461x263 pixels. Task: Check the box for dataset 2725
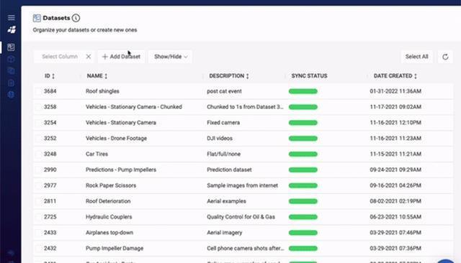pyautogui.click(x=38, y=217)
